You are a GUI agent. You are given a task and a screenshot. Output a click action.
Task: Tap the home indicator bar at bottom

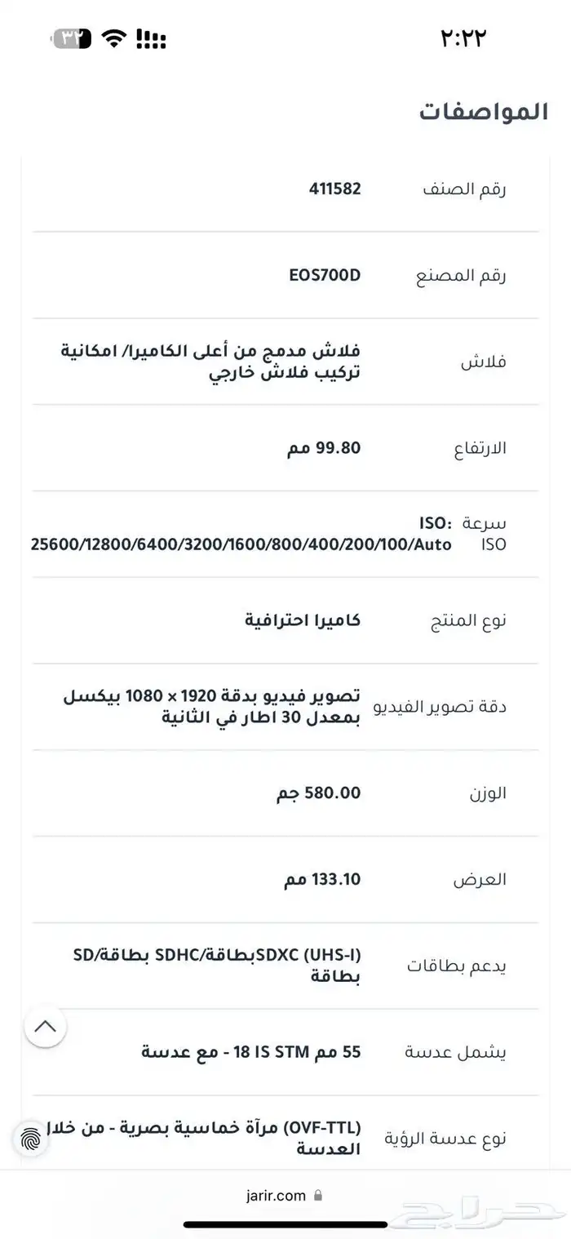[285, 1224]
